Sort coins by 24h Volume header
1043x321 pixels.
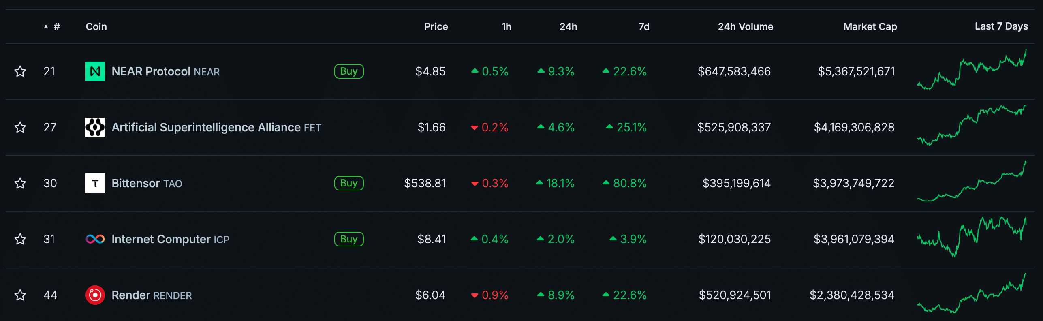click(x=746, y=26)
